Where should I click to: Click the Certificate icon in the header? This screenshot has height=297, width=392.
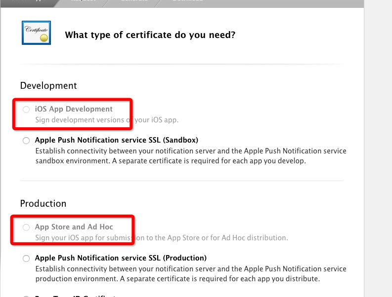coord(36,33)
